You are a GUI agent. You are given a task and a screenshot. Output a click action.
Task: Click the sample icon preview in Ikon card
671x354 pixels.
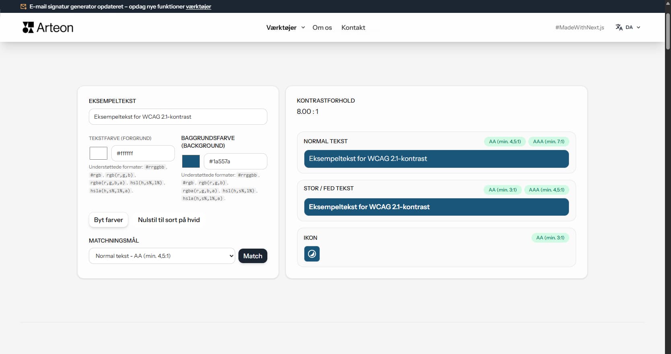(x=312, y=254)
